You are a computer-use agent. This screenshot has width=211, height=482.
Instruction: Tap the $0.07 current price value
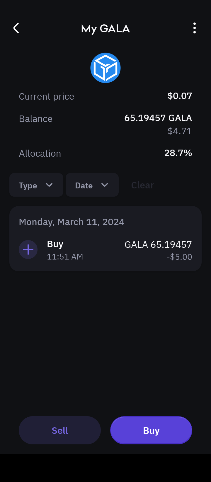click(x=180, y=96)
